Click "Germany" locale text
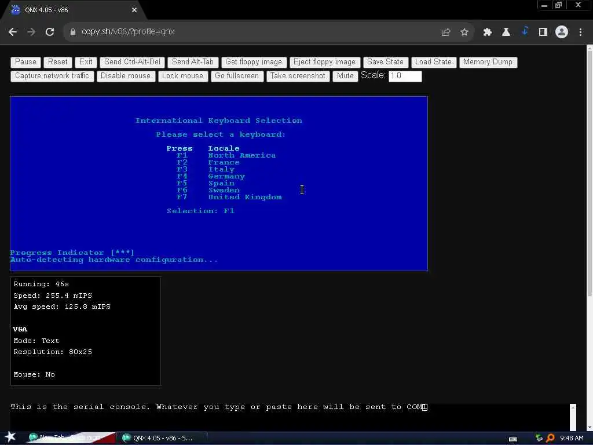 point(226,176)
